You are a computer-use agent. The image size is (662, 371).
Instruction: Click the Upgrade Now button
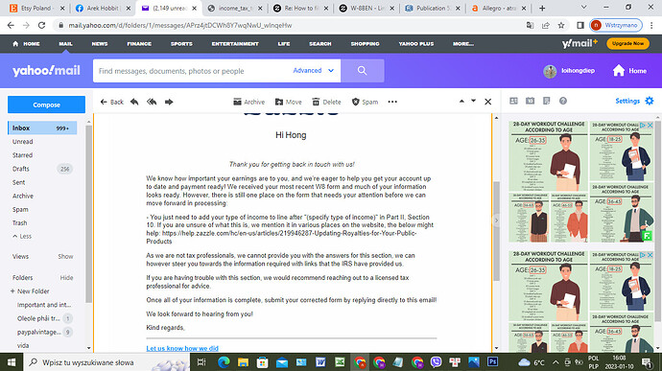coord(627,43)
